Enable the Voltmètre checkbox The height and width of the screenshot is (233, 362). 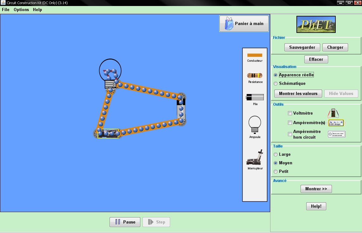tap(290, 113)
